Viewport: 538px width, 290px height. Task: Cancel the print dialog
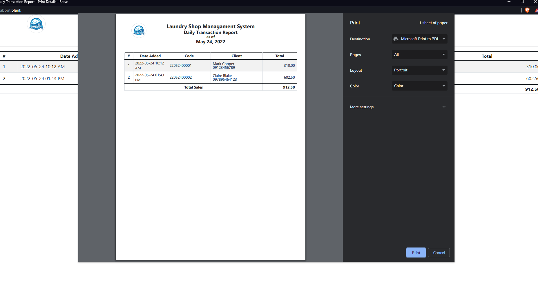click(x=439, y=253)
